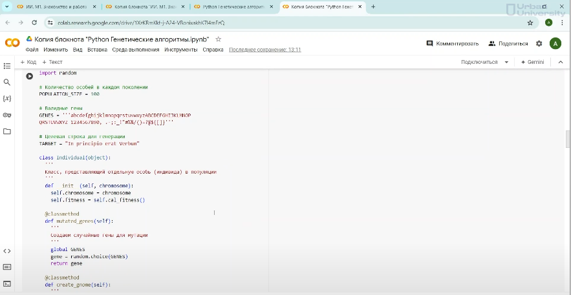This screenshot has height=295, width=571.
Task: Click the Комментировать button
Action: 453,43
